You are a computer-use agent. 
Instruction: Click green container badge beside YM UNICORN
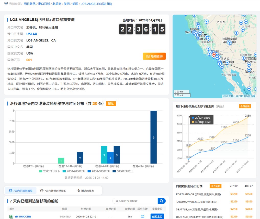click(11, 216)
